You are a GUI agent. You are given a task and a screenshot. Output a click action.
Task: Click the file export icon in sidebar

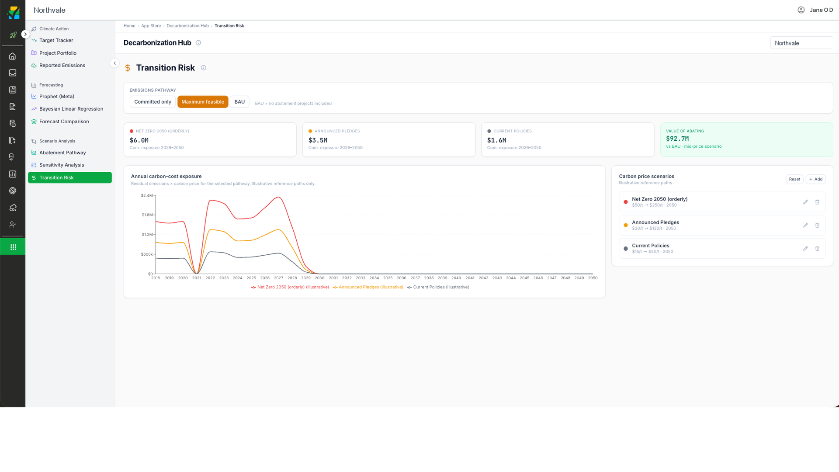(x=13, y=140)
